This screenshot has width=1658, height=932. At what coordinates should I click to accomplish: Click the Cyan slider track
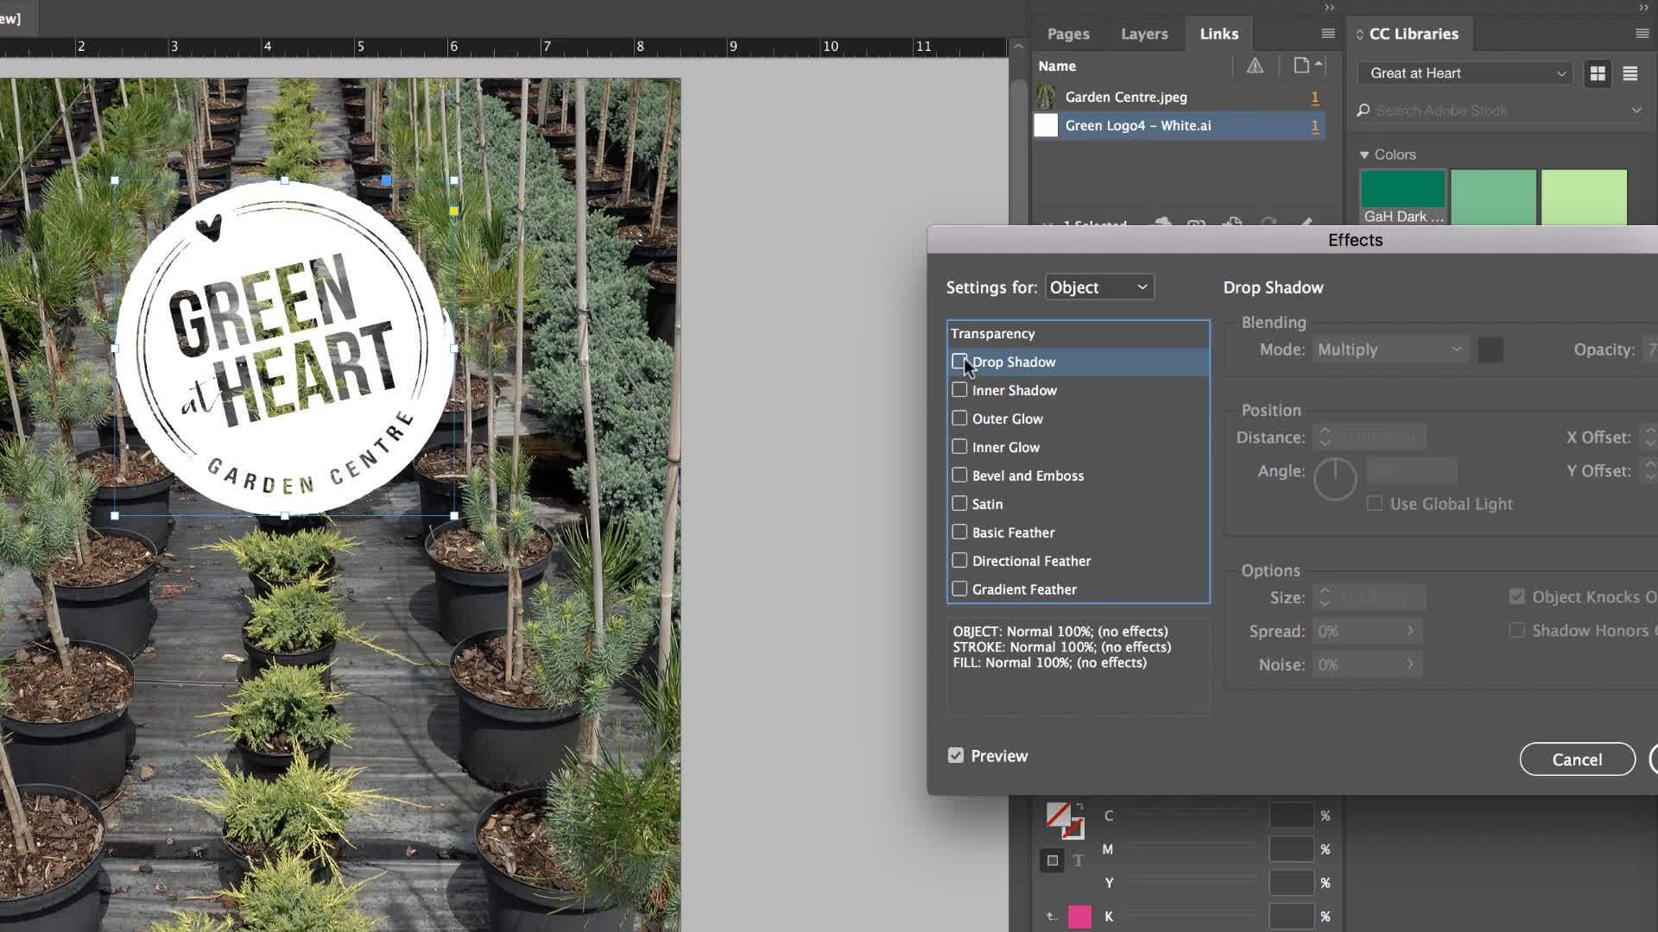point(1192,812)
